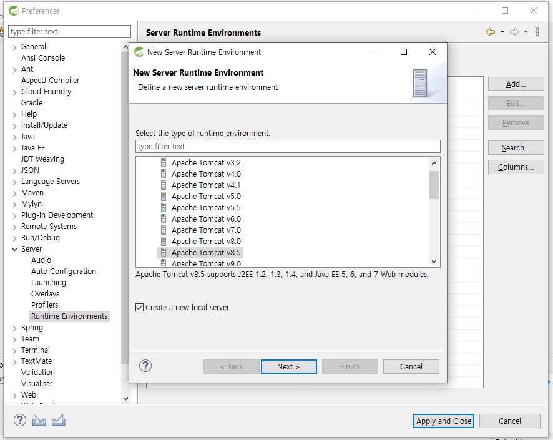Click the forward navigation arrow in Preferences
This screenshot has height=440, width=553.
tap(514, 32)
